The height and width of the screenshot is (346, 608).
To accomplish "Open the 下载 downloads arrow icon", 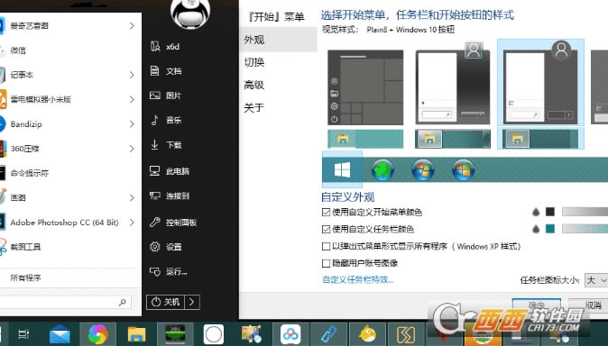I will (155, 144).
